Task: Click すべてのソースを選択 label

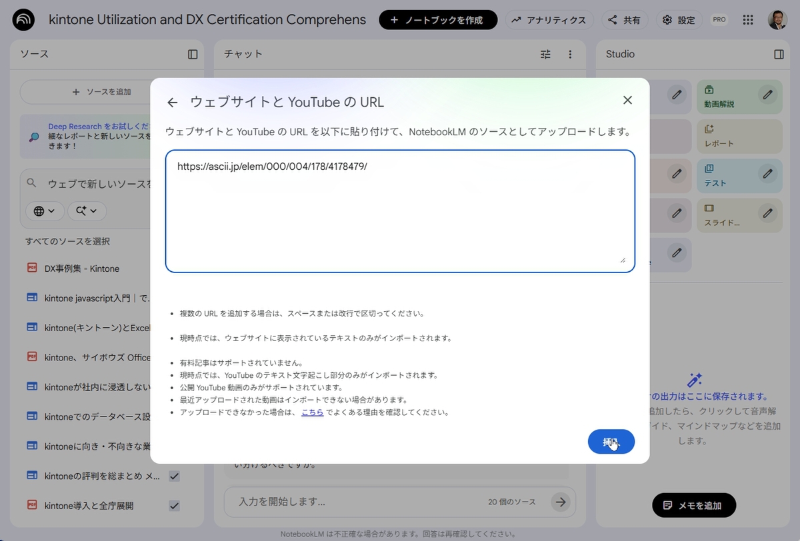Action: pos(68,241)
